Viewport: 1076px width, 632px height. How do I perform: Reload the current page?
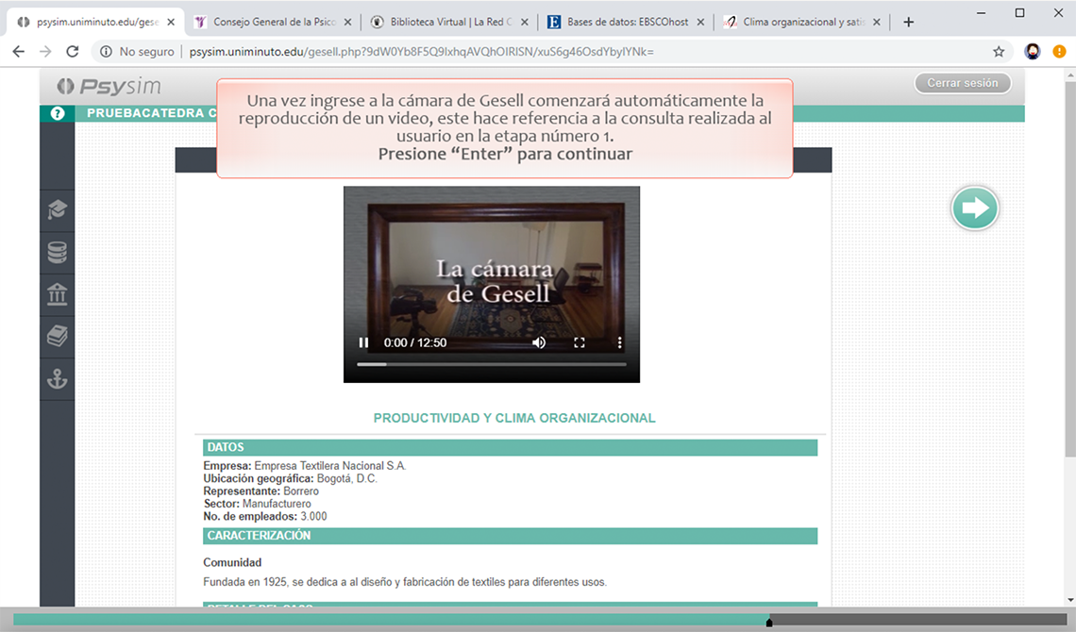coord(72,52)
